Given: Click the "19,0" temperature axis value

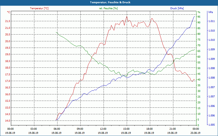Looking at the screenshot, I should (x=8, y=54).
